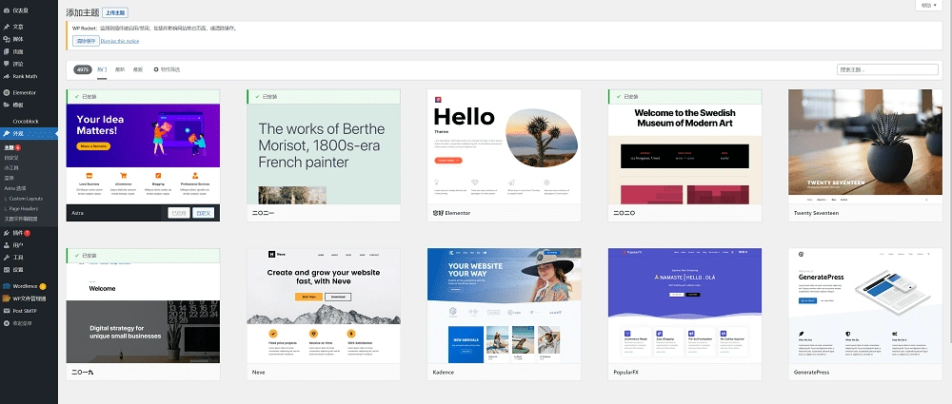Click the Post SMTP sidebar icon

point(6,310)
